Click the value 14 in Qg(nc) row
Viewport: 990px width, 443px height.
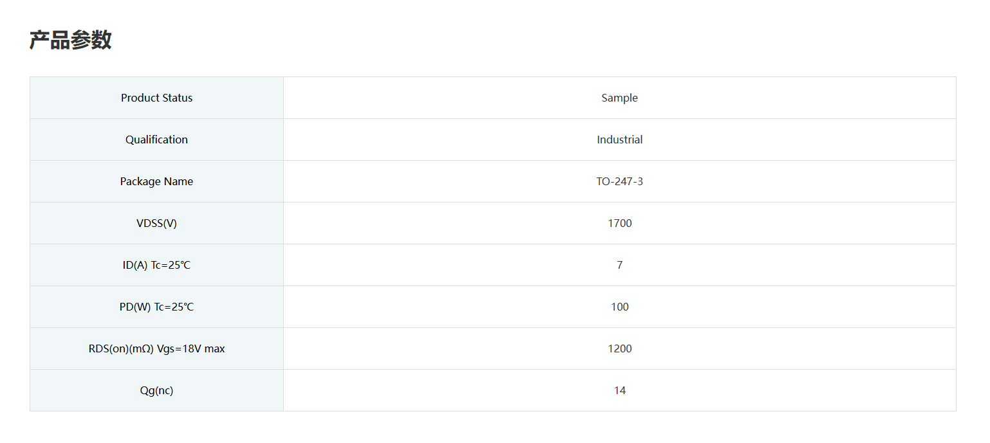pyautogui.click(x=619, y=390)
